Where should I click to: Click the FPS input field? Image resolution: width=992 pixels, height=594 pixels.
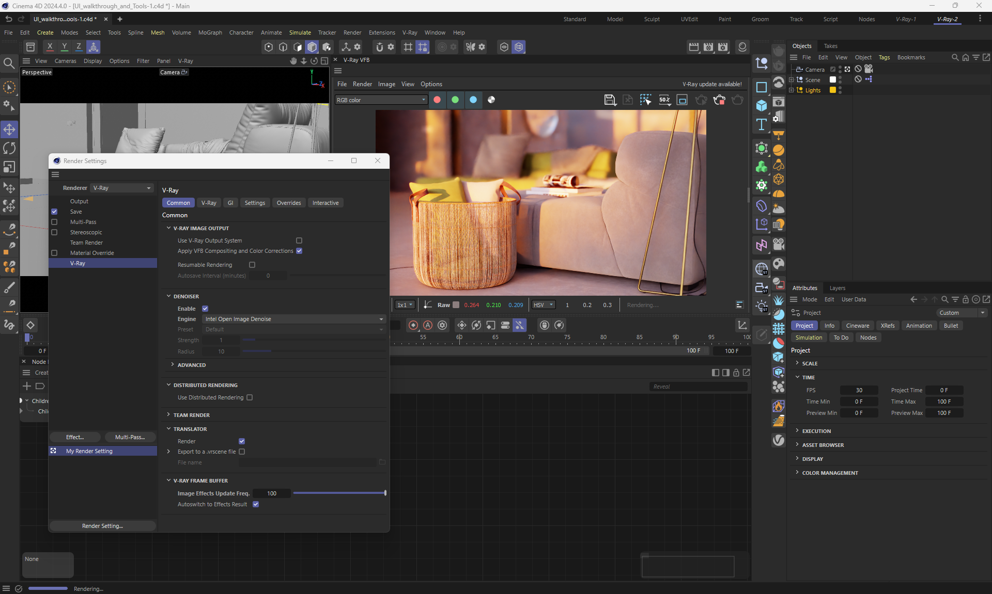(x=858, y=390)
